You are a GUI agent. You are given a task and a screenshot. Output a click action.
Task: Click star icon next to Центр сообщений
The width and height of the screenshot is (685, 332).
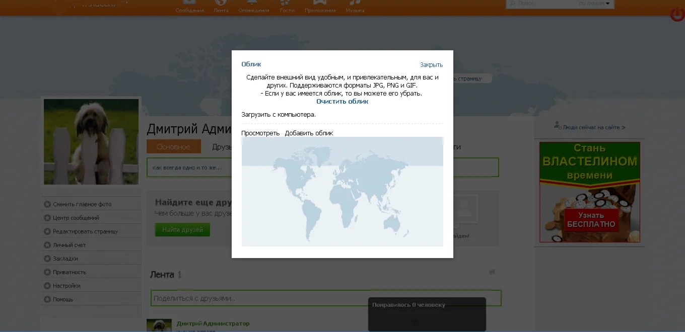point(47,218)
